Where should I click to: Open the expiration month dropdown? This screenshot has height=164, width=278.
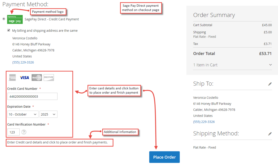(23, 114)
